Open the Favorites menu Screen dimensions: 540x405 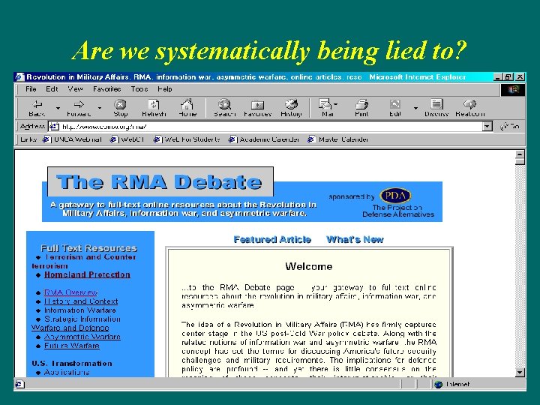pyautogui.click(x=106, y=89)
